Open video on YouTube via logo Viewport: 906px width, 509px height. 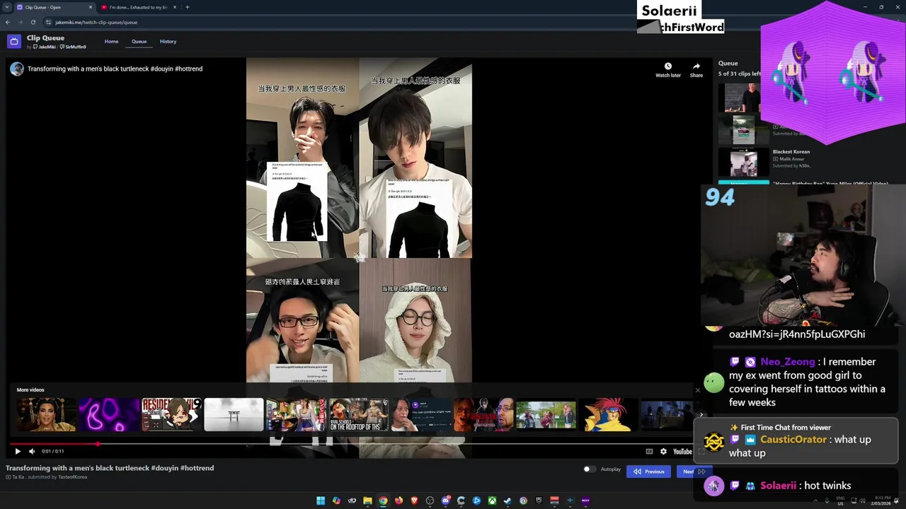coord(682,451)
